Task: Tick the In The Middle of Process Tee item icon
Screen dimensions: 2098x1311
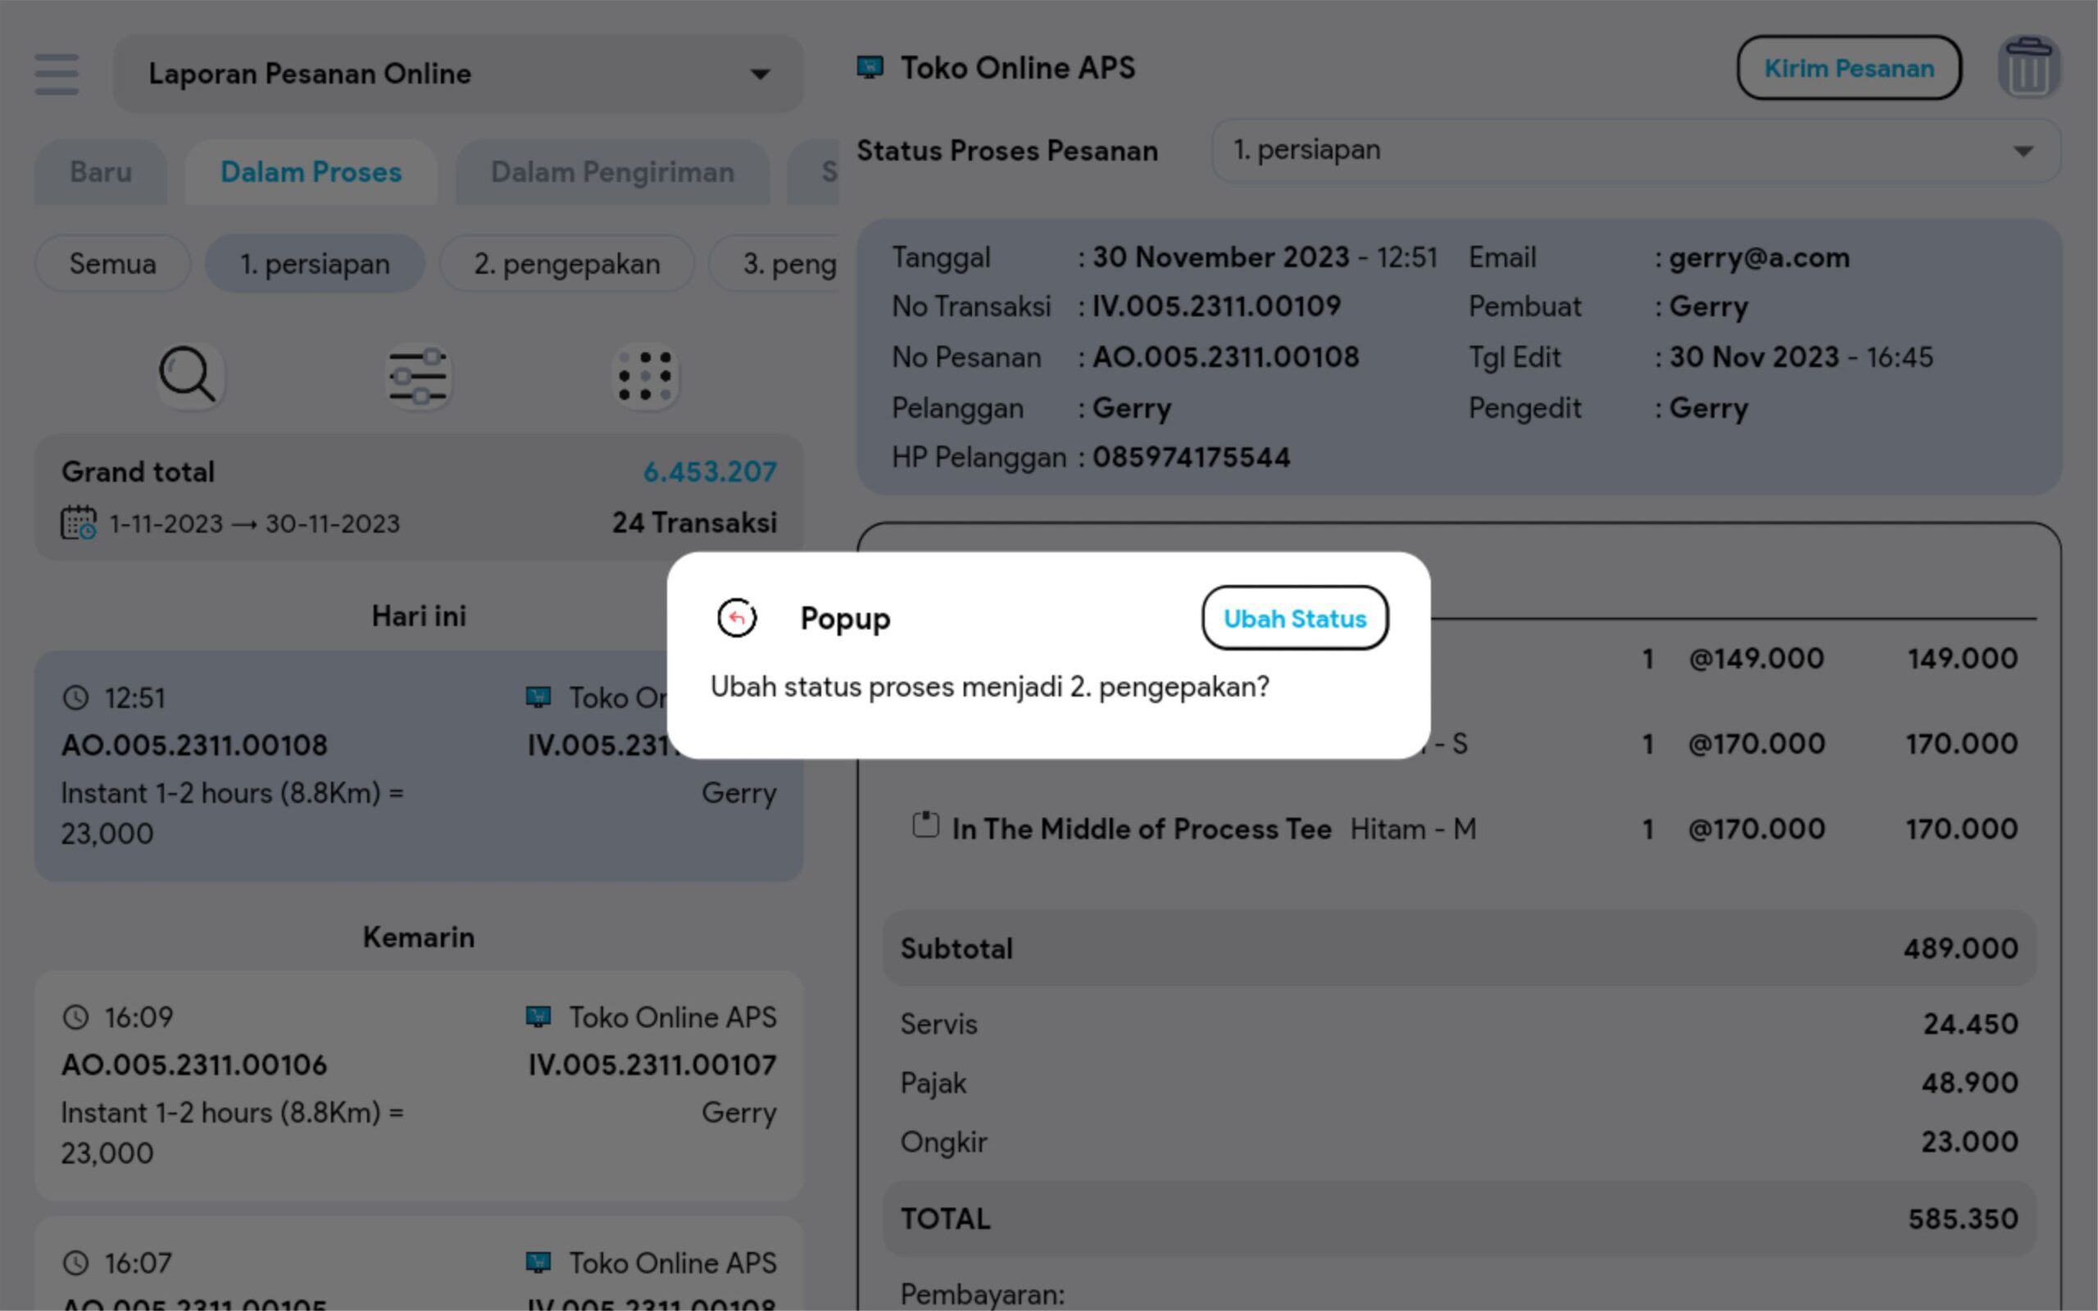Action: (925, 824)
